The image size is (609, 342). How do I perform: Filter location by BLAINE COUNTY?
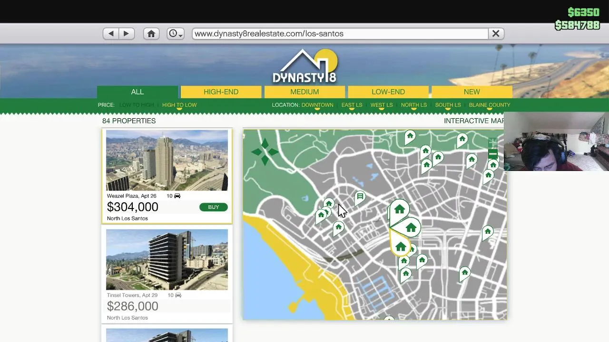tap(490, 105)
